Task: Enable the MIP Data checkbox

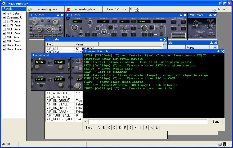Action: (4, 37)
